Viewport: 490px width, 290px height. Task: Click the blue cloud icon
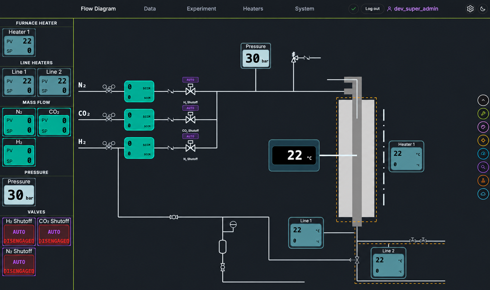pyautogui.click(x=483, y=194)
